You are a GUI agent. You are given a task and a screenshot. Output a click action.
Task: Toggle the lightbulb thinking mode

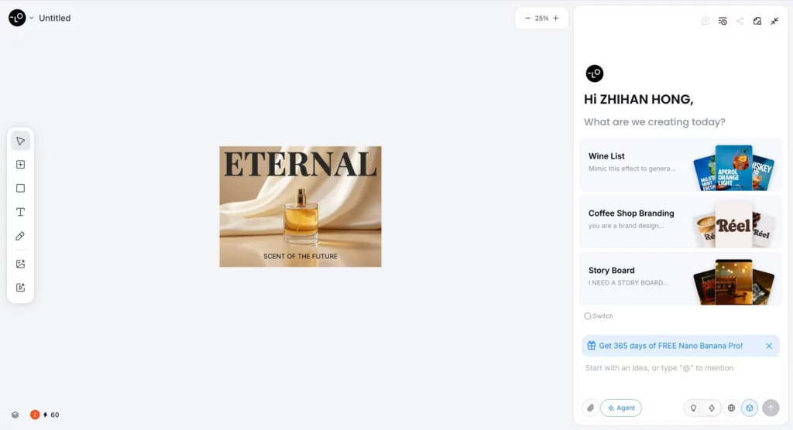693,408
